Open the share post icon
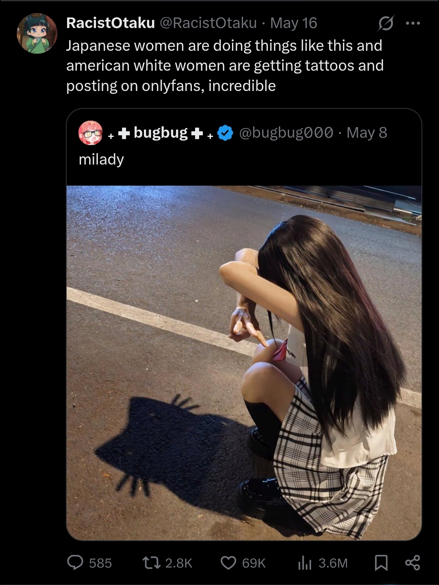The width and height of the screenshot is (439, 585). click(x=413, y=563)
